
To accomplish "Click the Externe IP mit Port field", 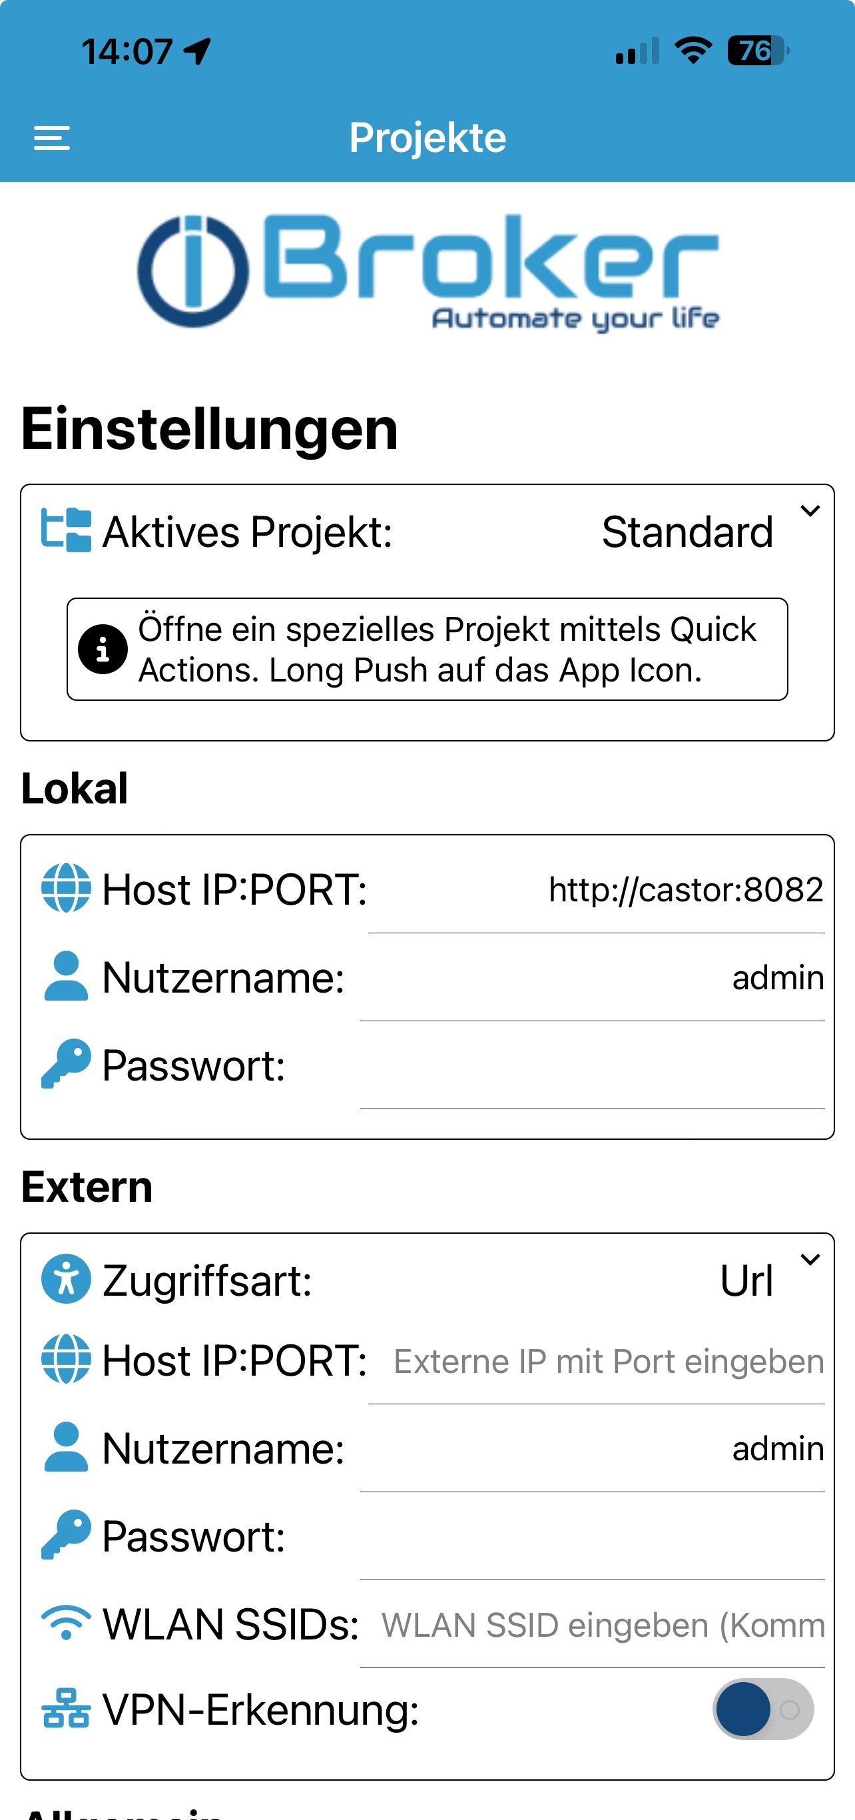I will point(596,1362).
